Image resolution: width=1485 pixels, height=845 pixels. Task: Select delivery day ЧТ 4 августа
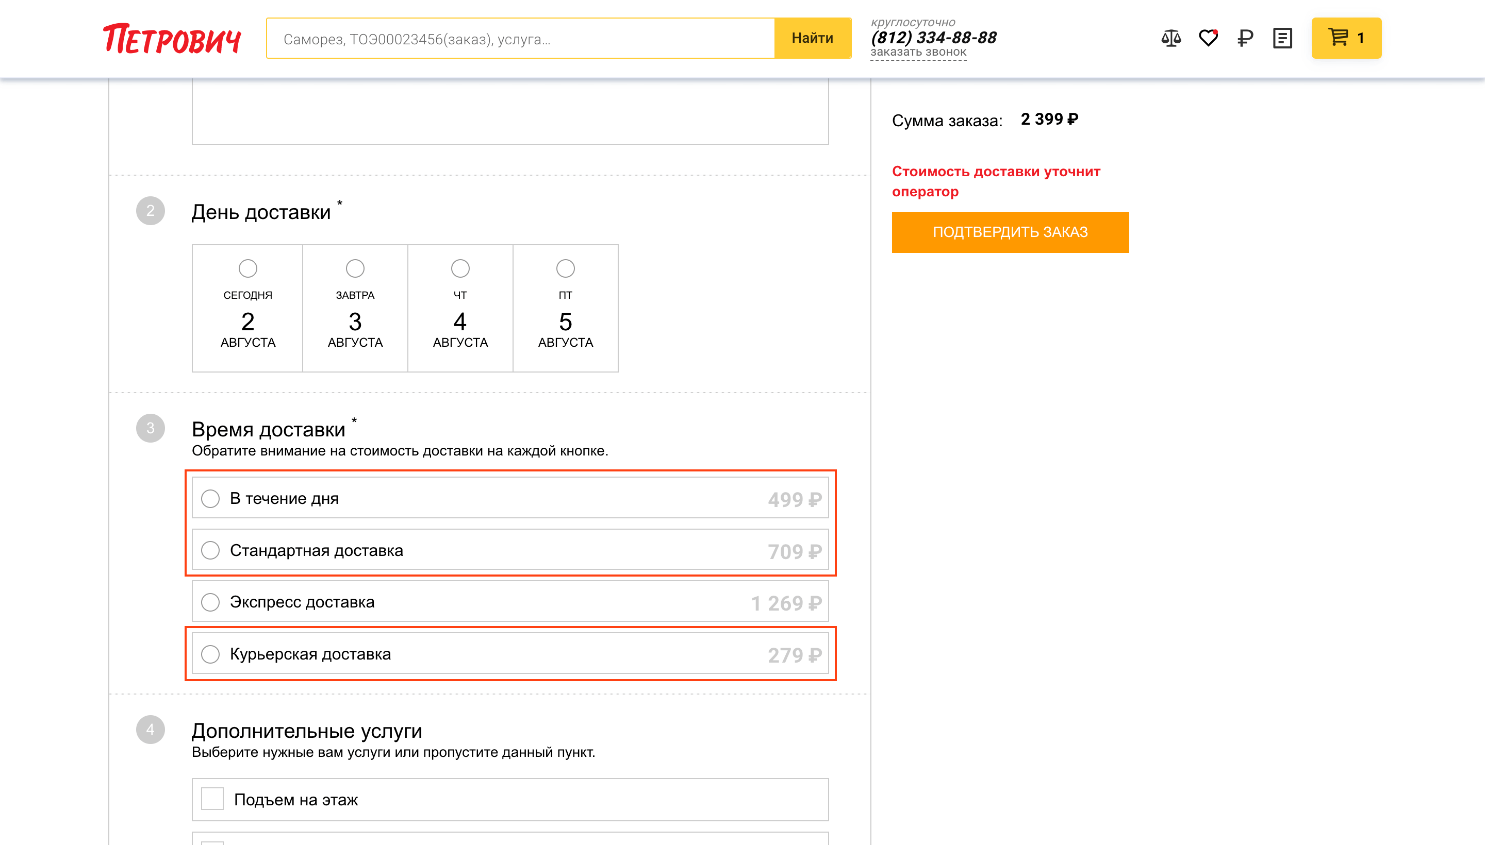(x=460, y=308)
